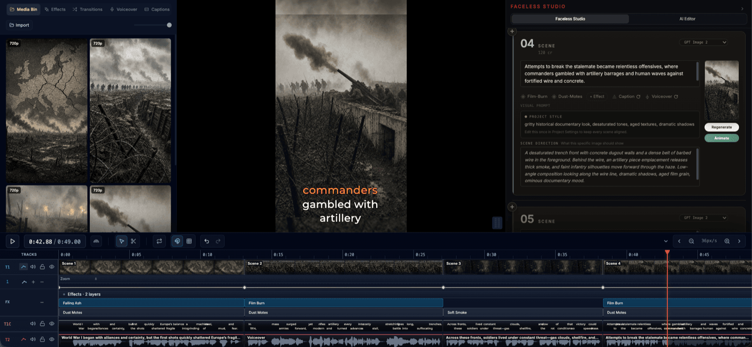Hide voiceover track T2 eye icon
Viewport: 752px width, 347px height.
pos(52,339)
